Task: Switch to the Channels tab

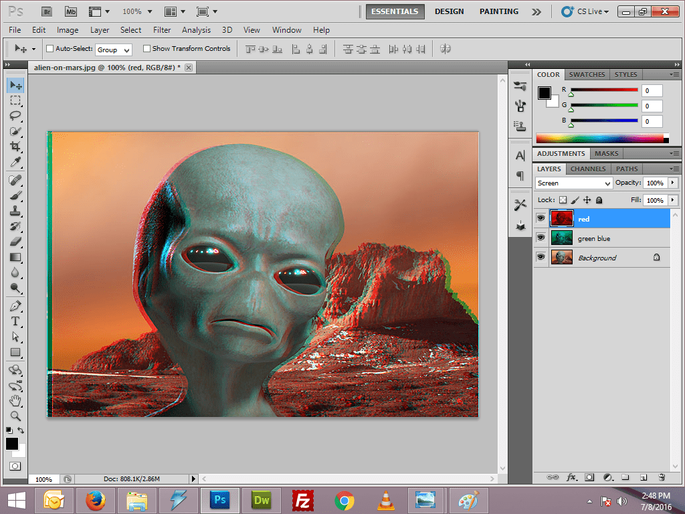Action: coord(588,169)
